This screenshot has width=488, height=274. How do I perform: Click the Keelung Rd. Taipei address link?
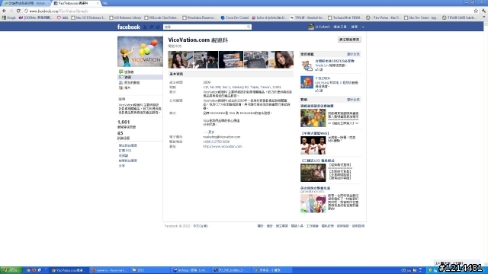point(242,88)
